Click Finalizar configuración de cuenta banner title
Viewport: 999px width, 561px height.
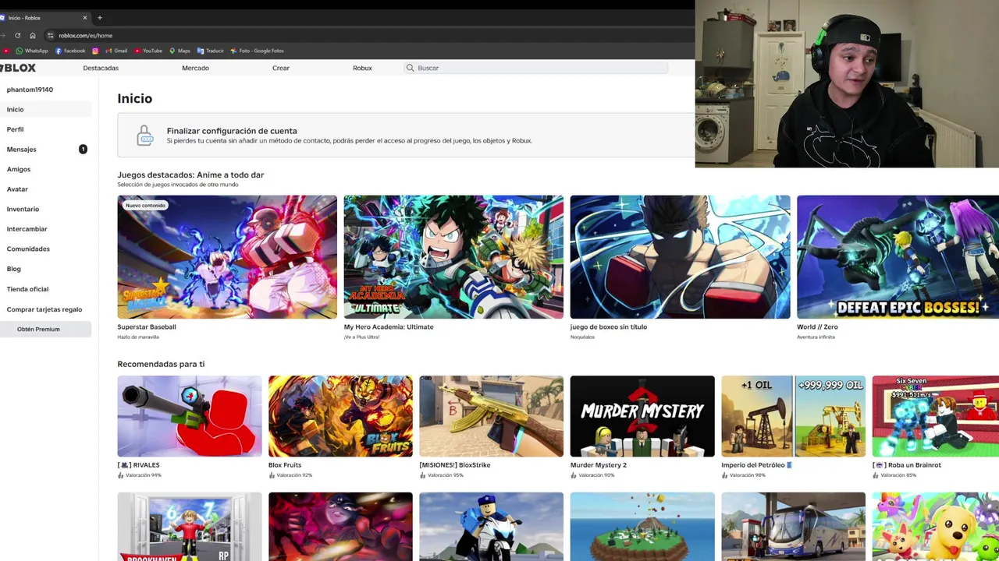tap(232, 131)
